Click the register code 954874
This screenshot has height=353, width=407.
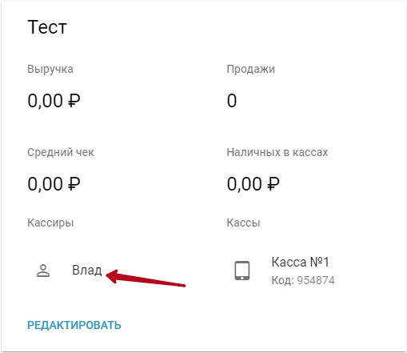316,280
